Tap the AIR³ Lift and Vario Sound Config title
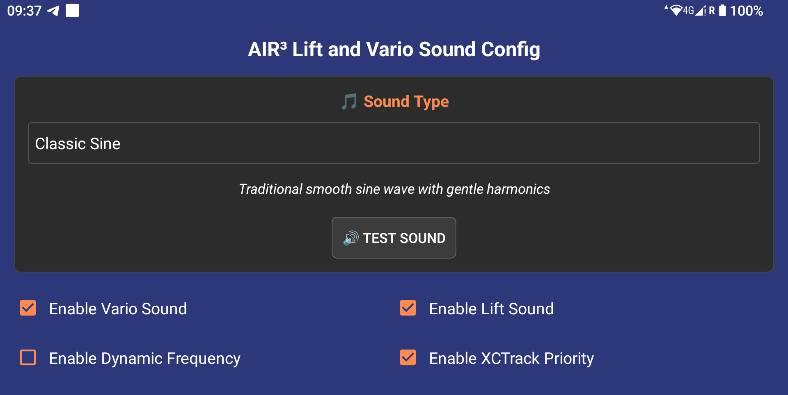The image size is (788, 395). [x=394, y=50]
